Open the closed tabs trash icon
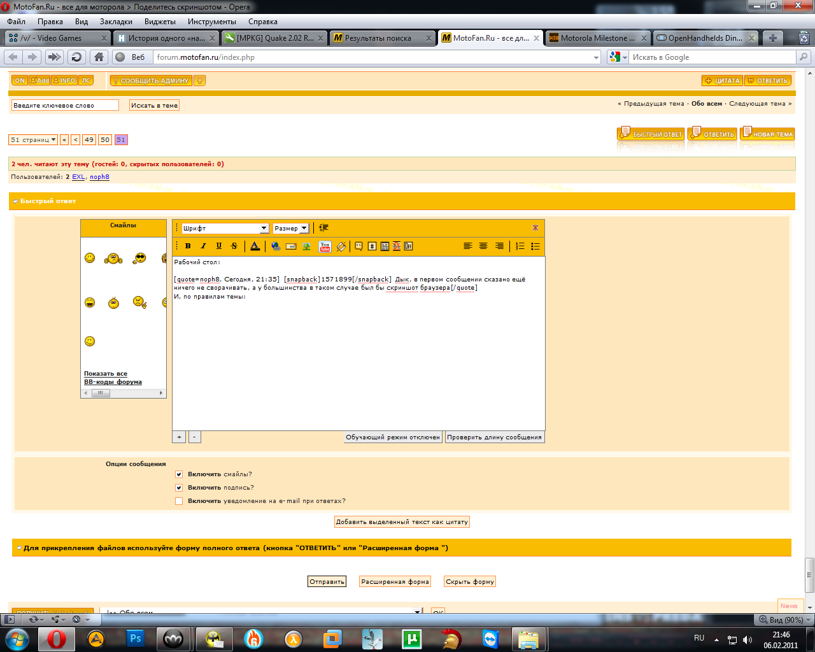Viewport: 815px width, 652px height. coord(805,38)
